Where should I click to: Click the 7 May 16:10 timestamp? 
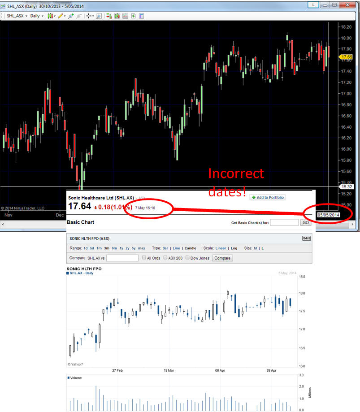pos(145,208)
